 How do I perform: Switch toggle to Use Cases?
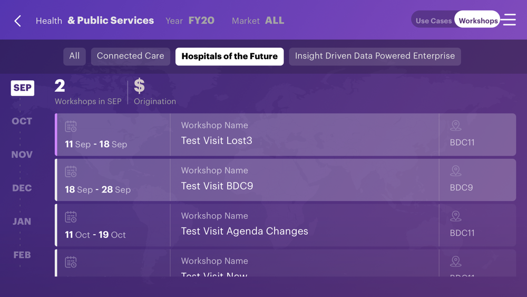[433, 21]
